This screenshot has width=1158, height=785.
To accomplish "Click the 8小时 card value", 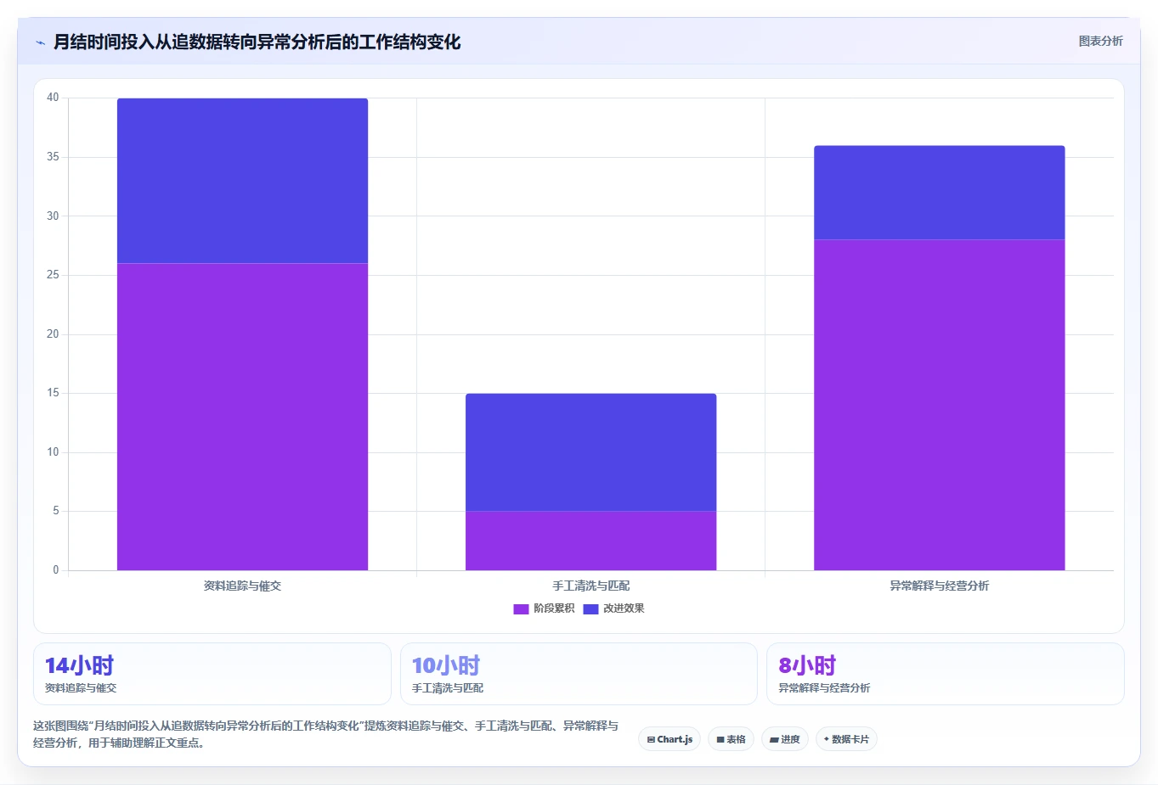I will [x=807, y=665].
